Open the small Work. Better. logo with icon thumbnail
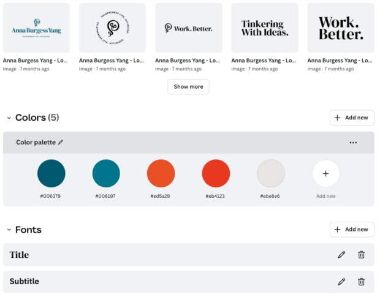This screenshot has height=297, width=380. click(x=189, y=28)
